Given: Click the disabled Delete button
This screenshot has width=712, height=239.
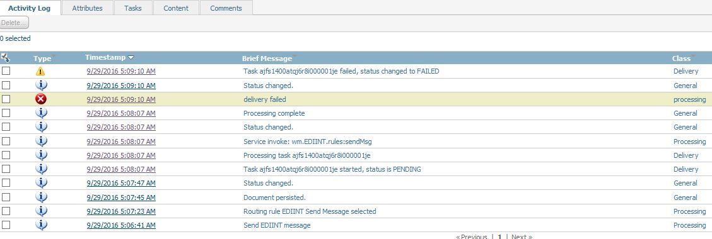Looking at the screenshot, I should pos(15,23).
